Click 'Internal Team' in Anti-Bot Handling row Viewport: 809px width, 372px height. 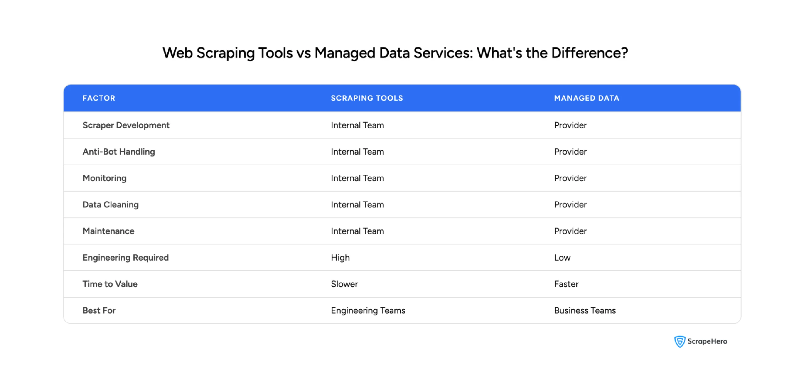[357, 152]
